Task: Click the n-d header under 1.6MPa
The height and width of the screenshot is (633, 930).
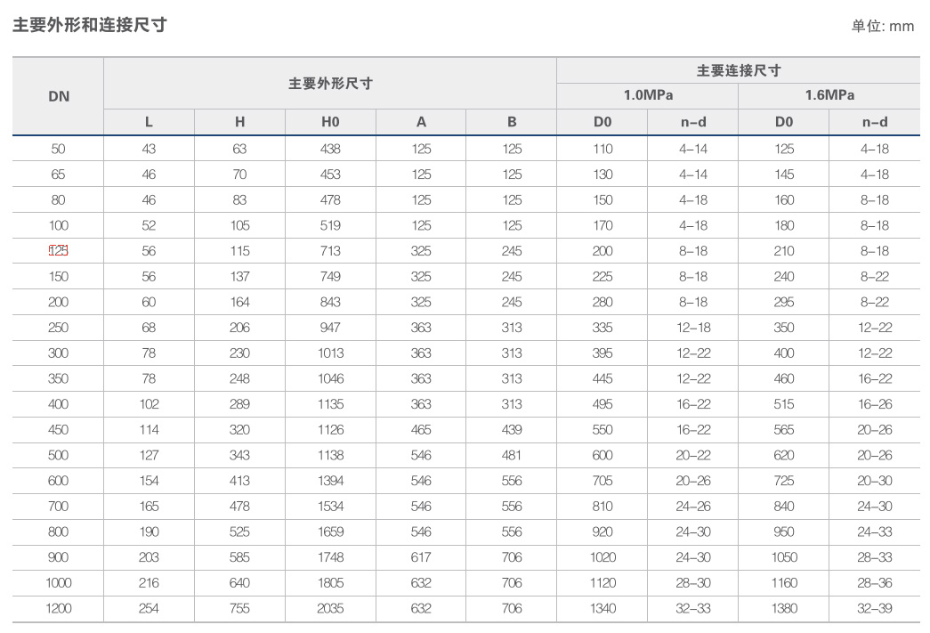Action: click(874, 122)
